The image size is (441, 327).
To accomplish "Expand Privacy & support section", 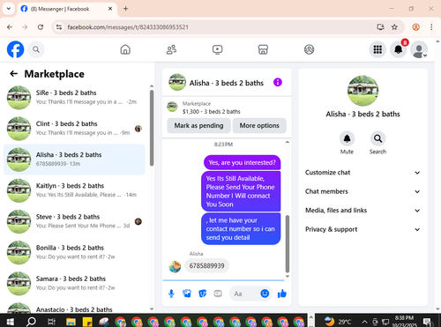I will pyautogui.click(x=363, y=229).
